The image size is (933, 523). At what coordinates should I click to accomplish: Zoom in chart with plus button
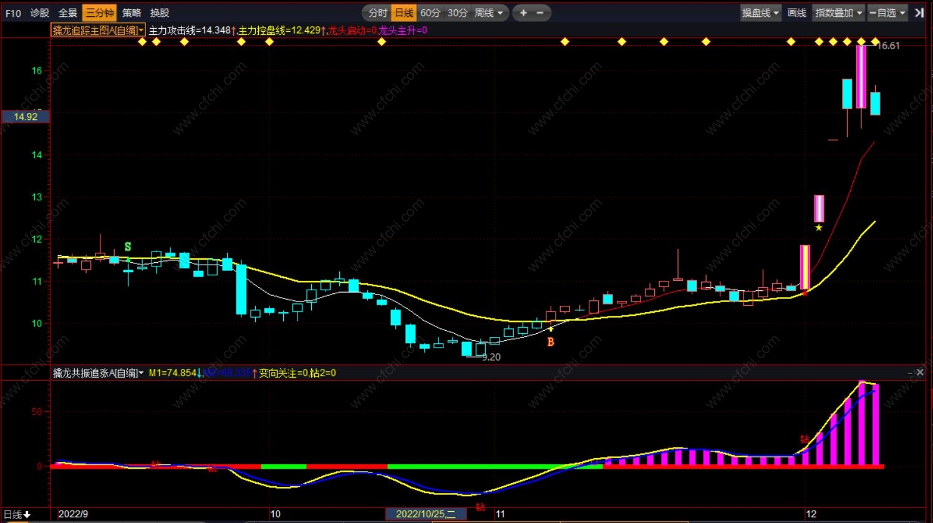pyautogui.click(x=523, y=12)
